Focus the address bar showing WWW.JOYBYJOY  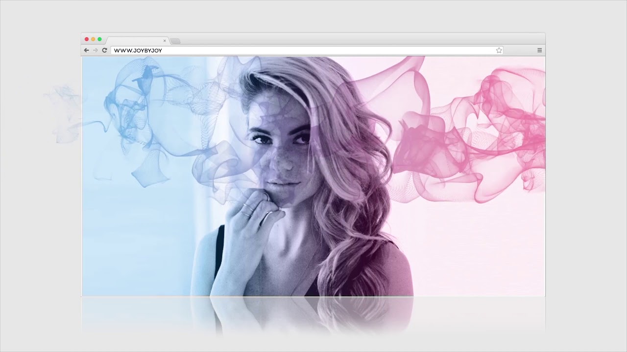pos(307,50)
